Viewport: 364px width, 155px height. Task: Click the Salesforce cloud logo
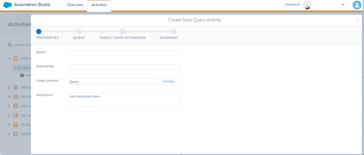(x=7, y=5)
